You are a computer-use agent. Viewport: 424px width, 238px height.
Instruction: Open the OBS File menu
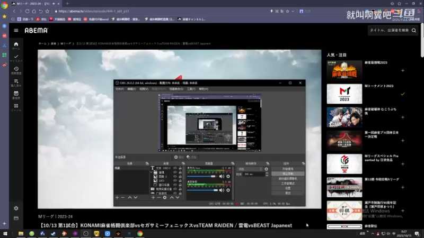pos(120,89)
